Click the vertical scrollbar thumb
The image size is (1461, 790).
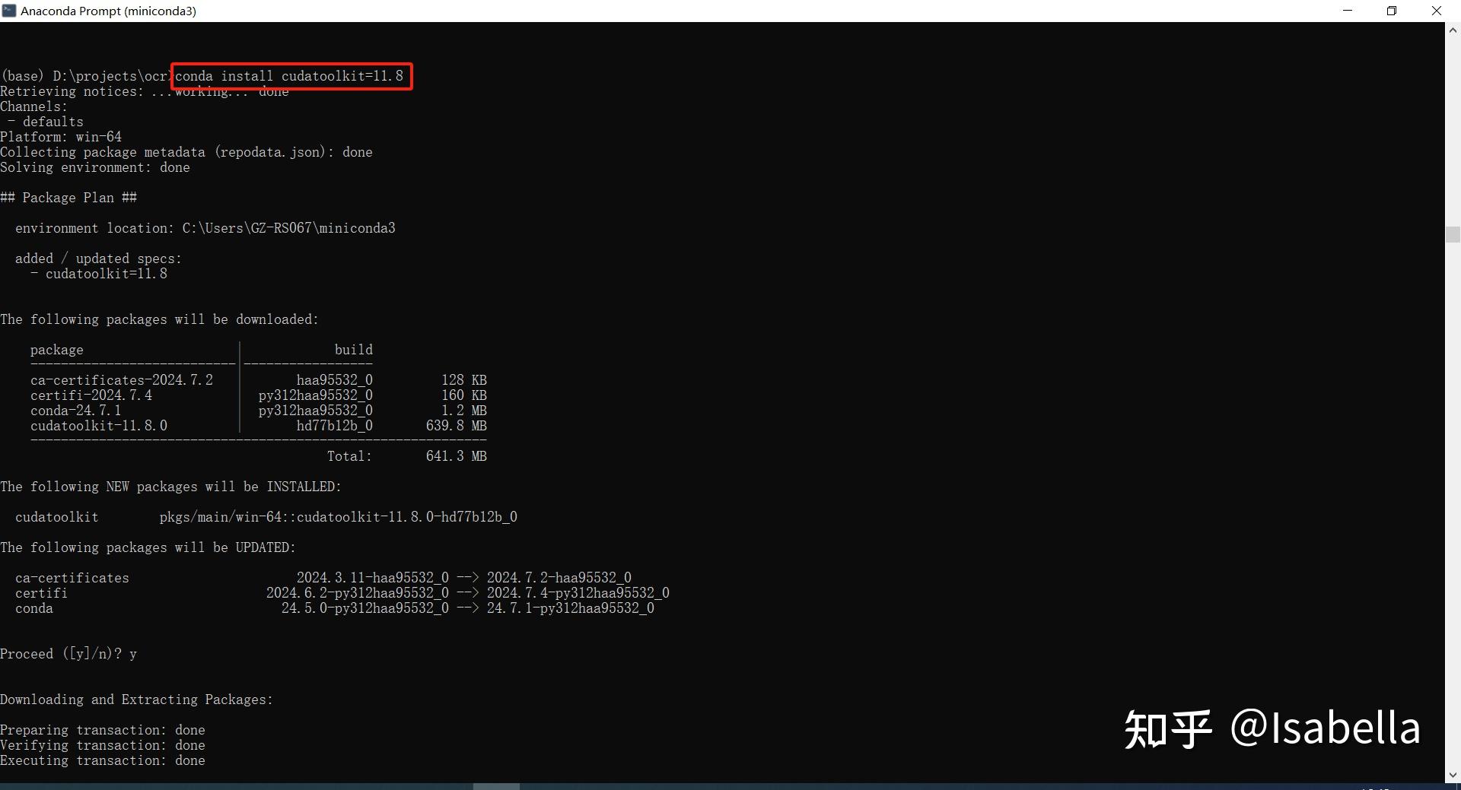tap(1453, 234)
